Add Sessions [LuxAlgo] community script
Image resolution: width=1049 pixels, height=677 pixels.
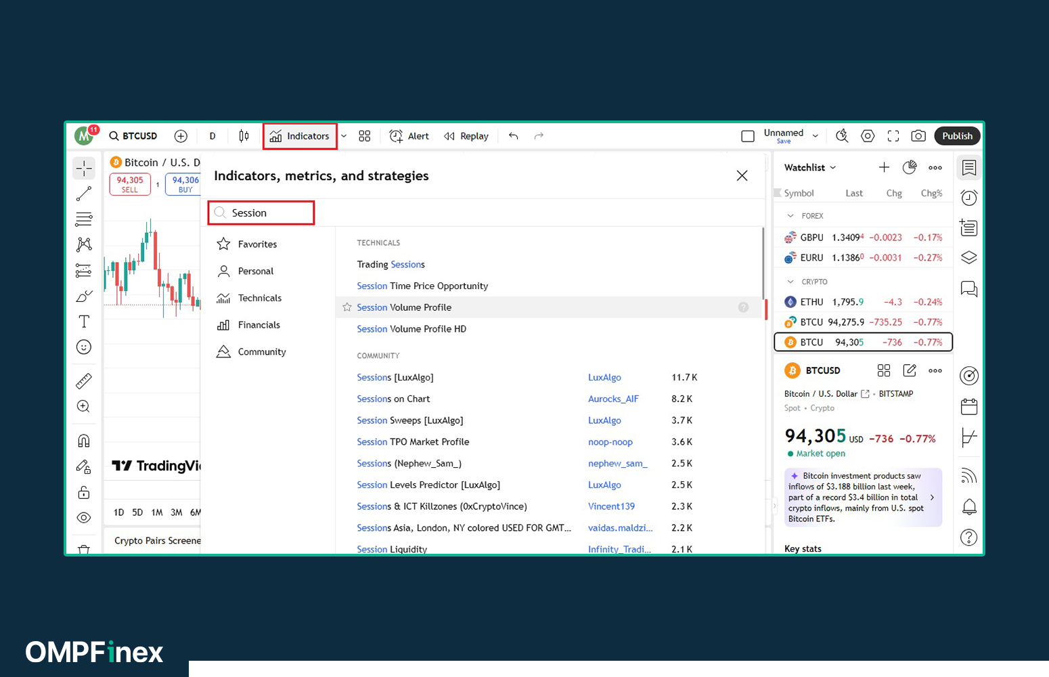point(395,377)
